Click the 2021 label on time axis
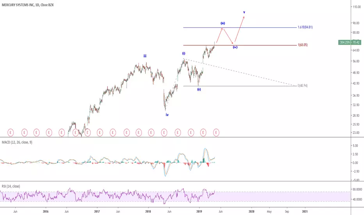Viewport: 364px width, 215px height. [x=305, y=211]
